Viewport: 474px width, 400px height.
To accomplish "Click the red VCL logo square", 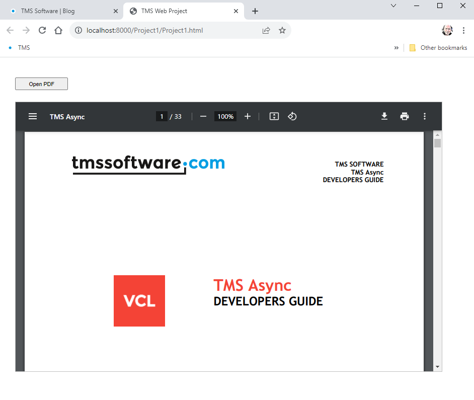I will point(139,301).
